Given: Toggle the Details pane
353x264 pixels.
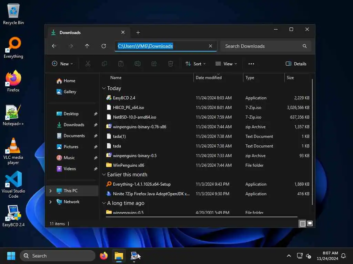Looking at the screenshot, I should 296,64.
